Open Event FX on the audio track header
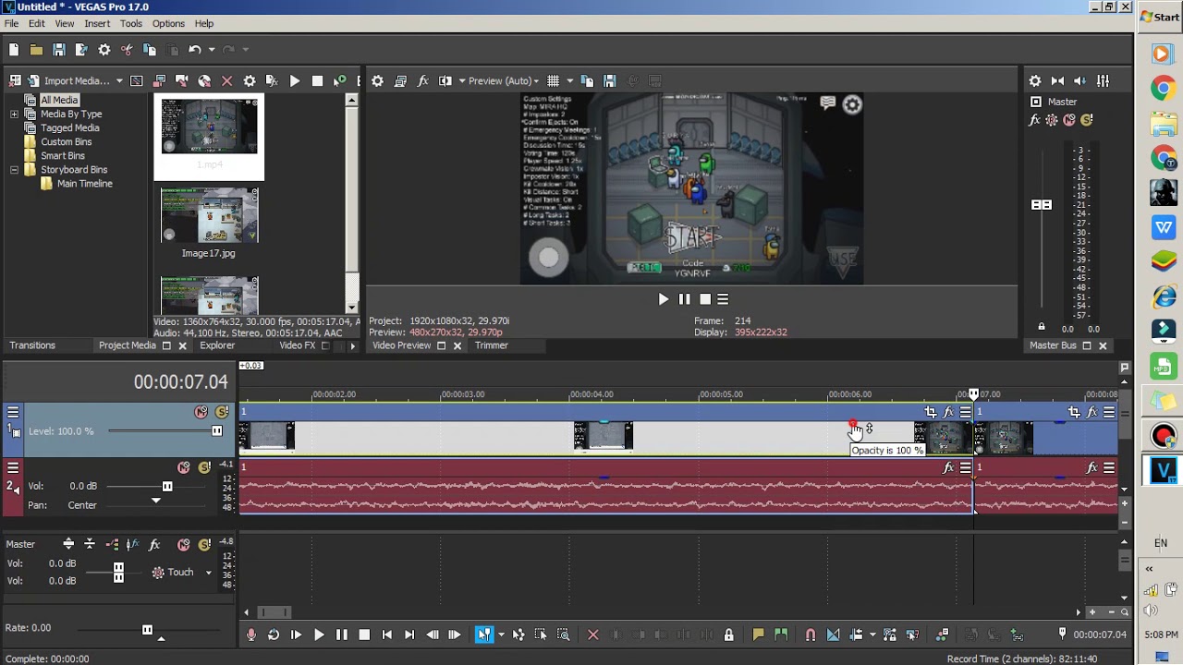Screen dimensions: 1183x665 pyautogui.click(x=948, y=467)
